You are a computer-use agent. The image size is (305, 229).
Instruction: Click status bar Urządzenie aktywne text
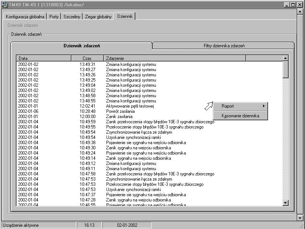point(21,225)
